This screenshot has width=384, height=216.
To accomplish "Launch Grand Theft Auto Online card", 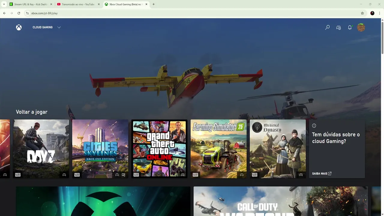I will click(159, 149).
